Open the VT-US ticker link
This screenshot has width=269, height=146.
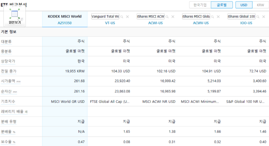pyautogui.click(x=110, y=23)
